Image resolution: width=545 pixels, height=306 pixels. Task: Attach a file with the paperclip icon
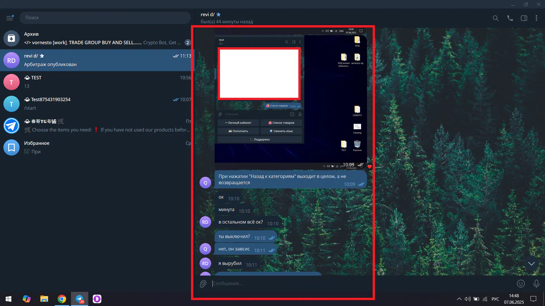(x=203, y=284)
